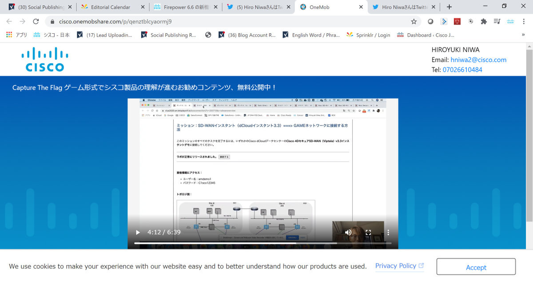Image resolution: width=533 pixels, height=283 pixels.
Task: Click the red extension icon
Action: [x=457, y=21]
